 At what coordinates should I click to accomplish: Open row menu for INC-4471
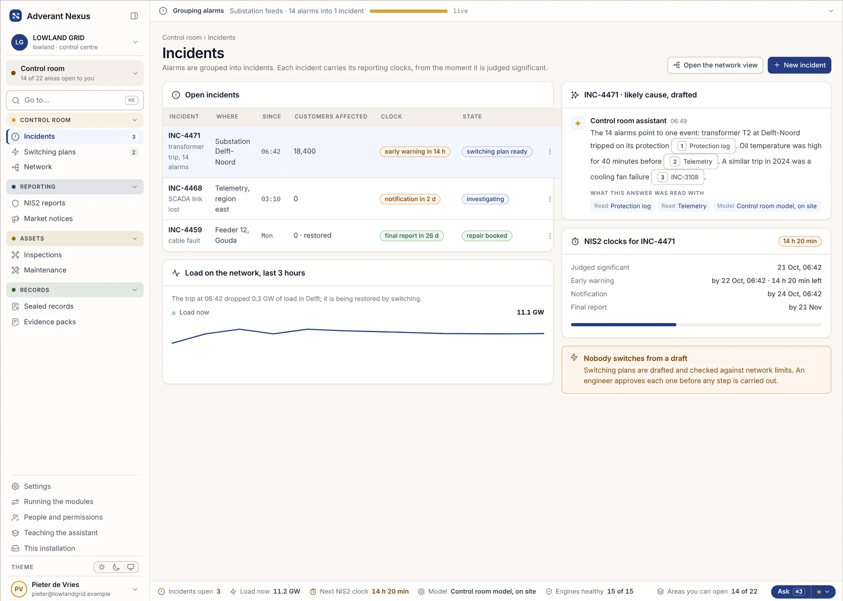click(550, 152)
